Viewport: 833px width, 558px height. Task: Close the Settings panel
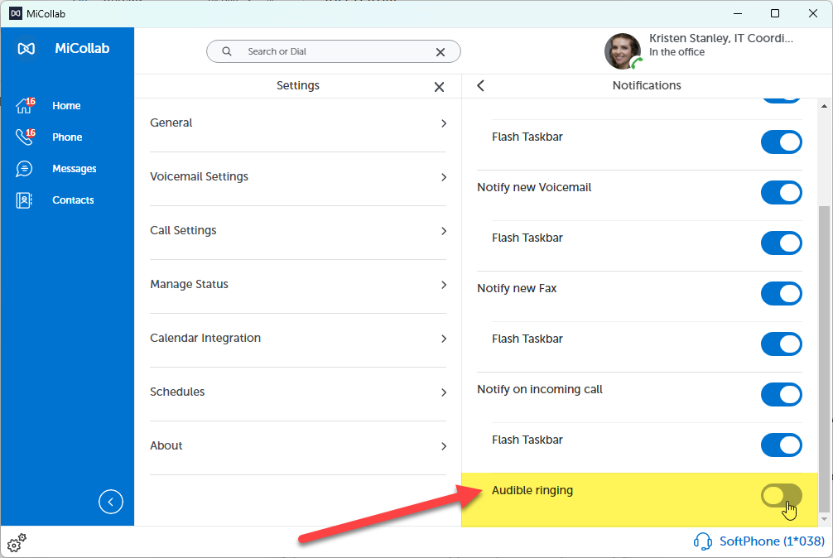pyautogui.click(x=439, y=87)
